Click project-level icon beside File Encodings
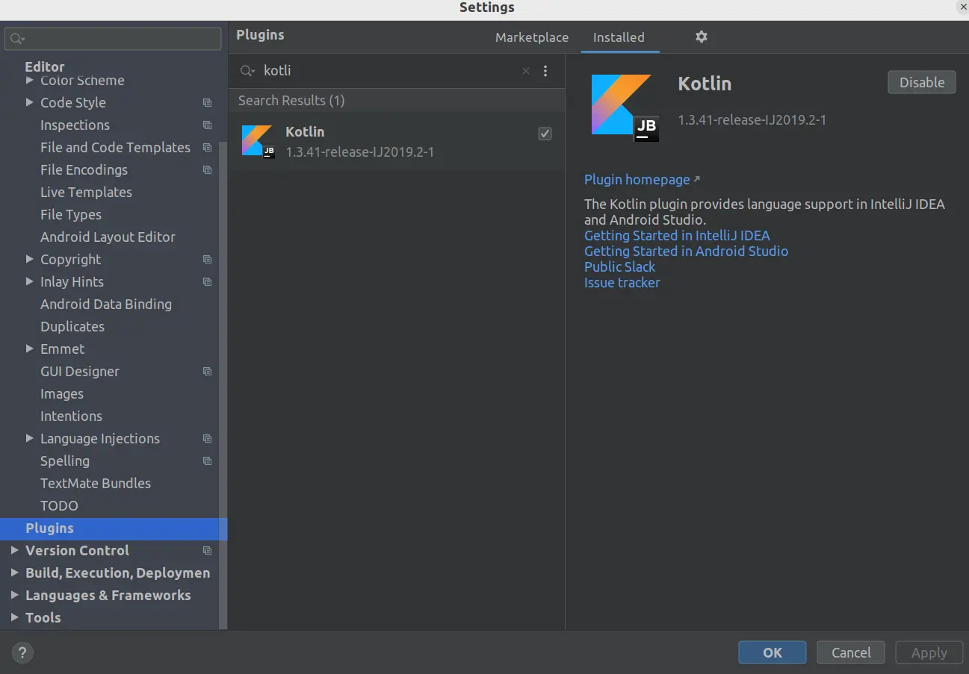The width and height of the screenshot is (969, 674). click(208, 170)
